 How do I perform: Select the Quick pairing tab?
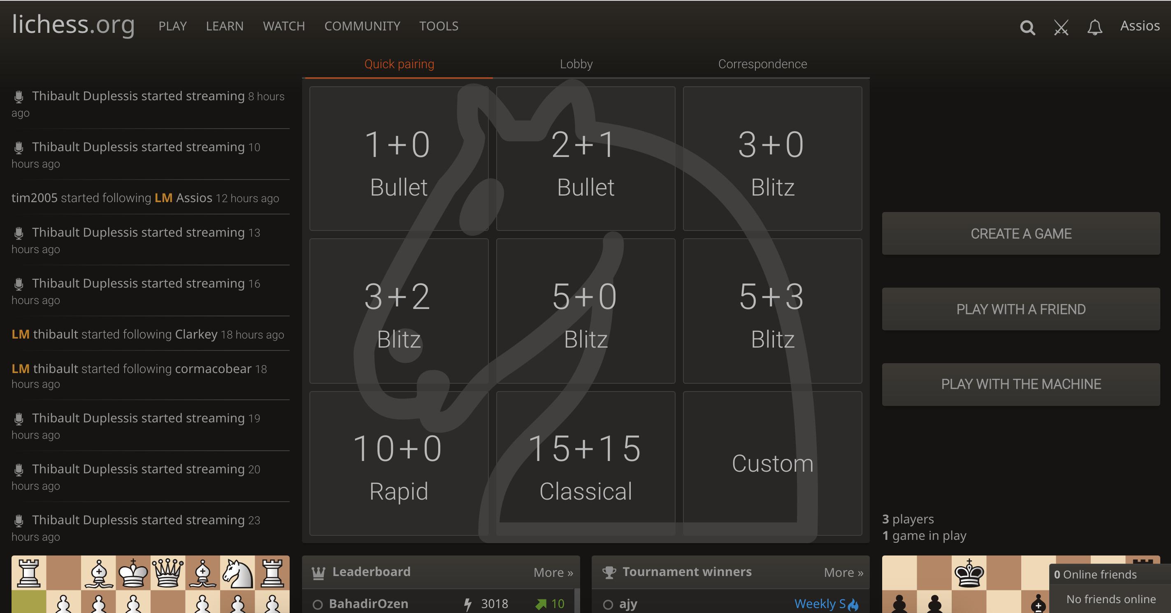pos(399,63)
